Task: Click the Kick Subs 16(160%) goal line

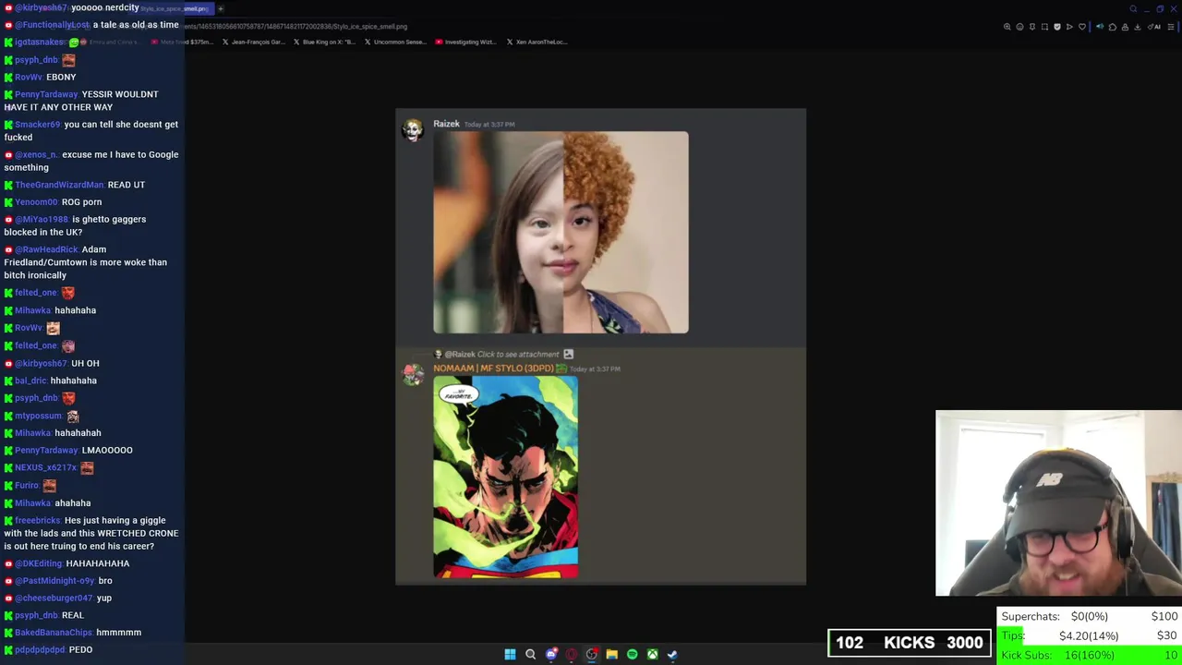Action: coord(1090,655)
